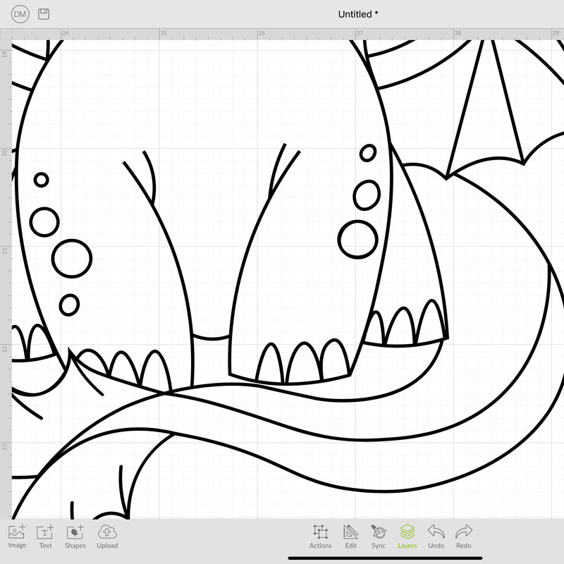Open the Actions panel
The width and height of the screenshot is (564, 564).
320,537
